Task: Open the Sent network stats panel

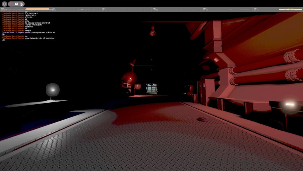Action: pos(177,9)
